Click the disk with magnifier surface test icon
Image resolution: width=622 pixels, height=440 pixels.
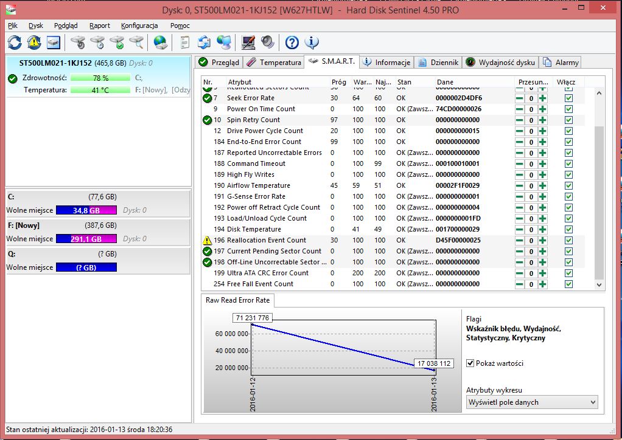[x=136, y=43]
